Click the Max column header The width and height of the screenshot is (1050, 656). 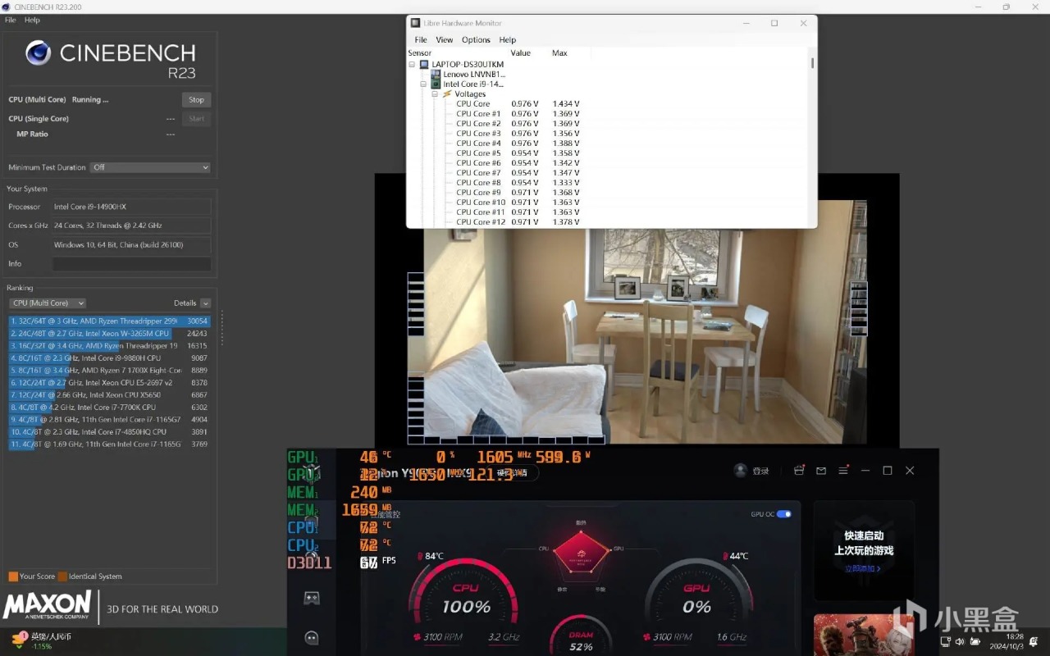(559, 52)
